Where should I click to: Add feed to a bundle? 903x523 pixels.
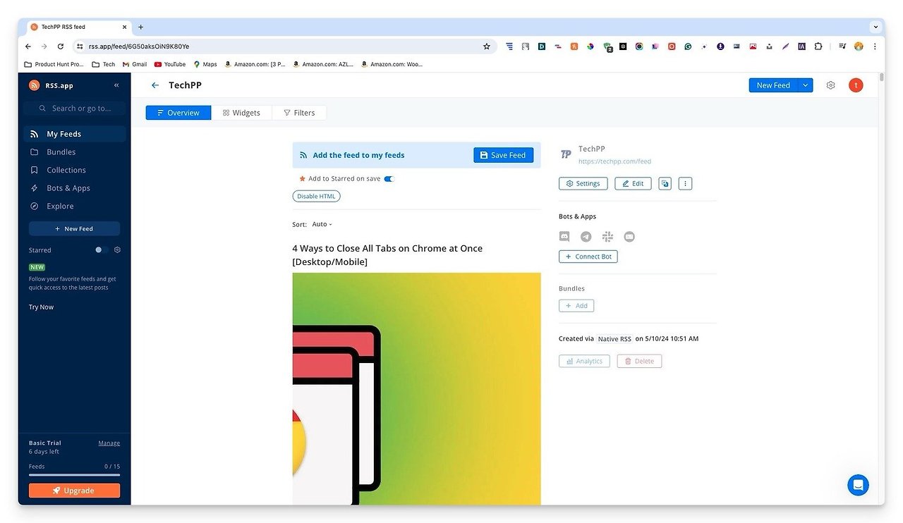coord(576,306)
